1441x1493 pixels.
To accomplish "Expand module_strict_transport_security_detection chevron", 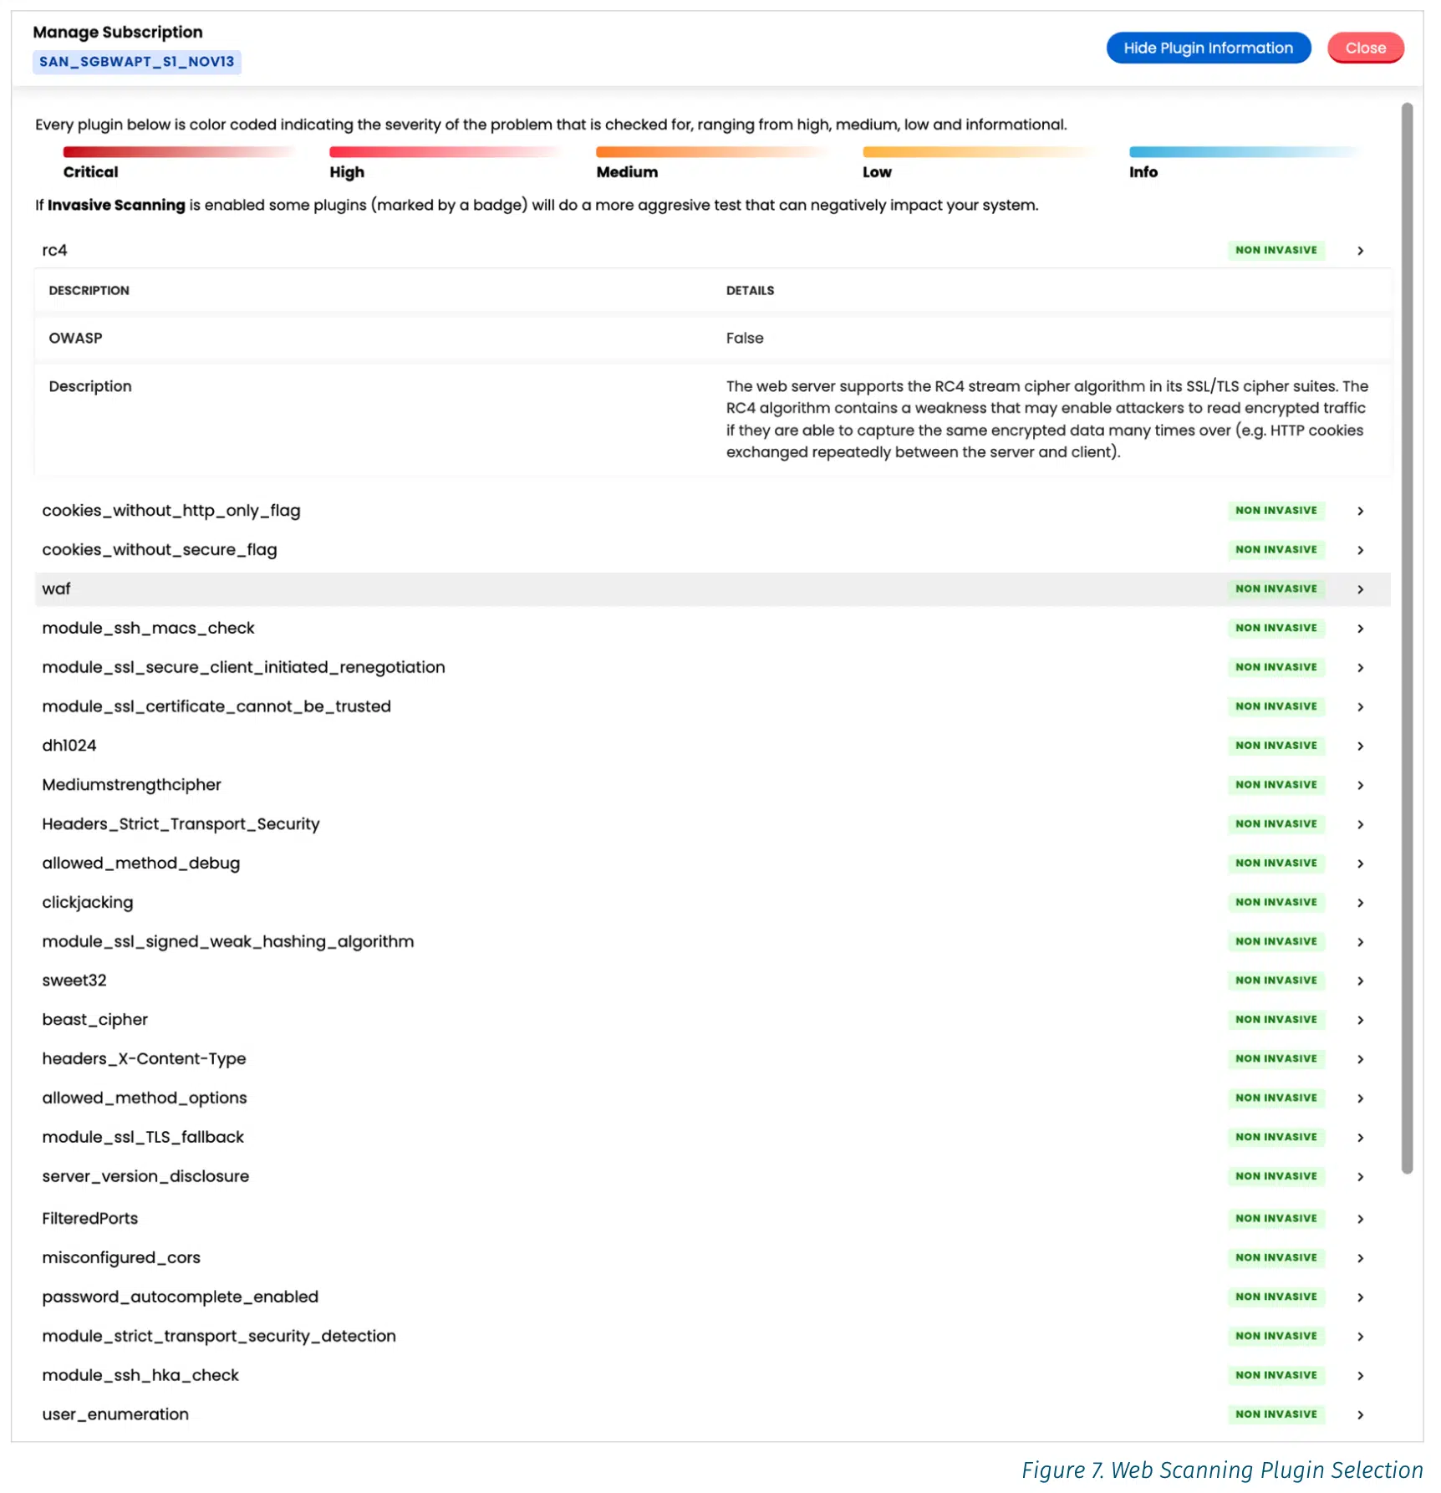I will click(x=1360, y=1337).
